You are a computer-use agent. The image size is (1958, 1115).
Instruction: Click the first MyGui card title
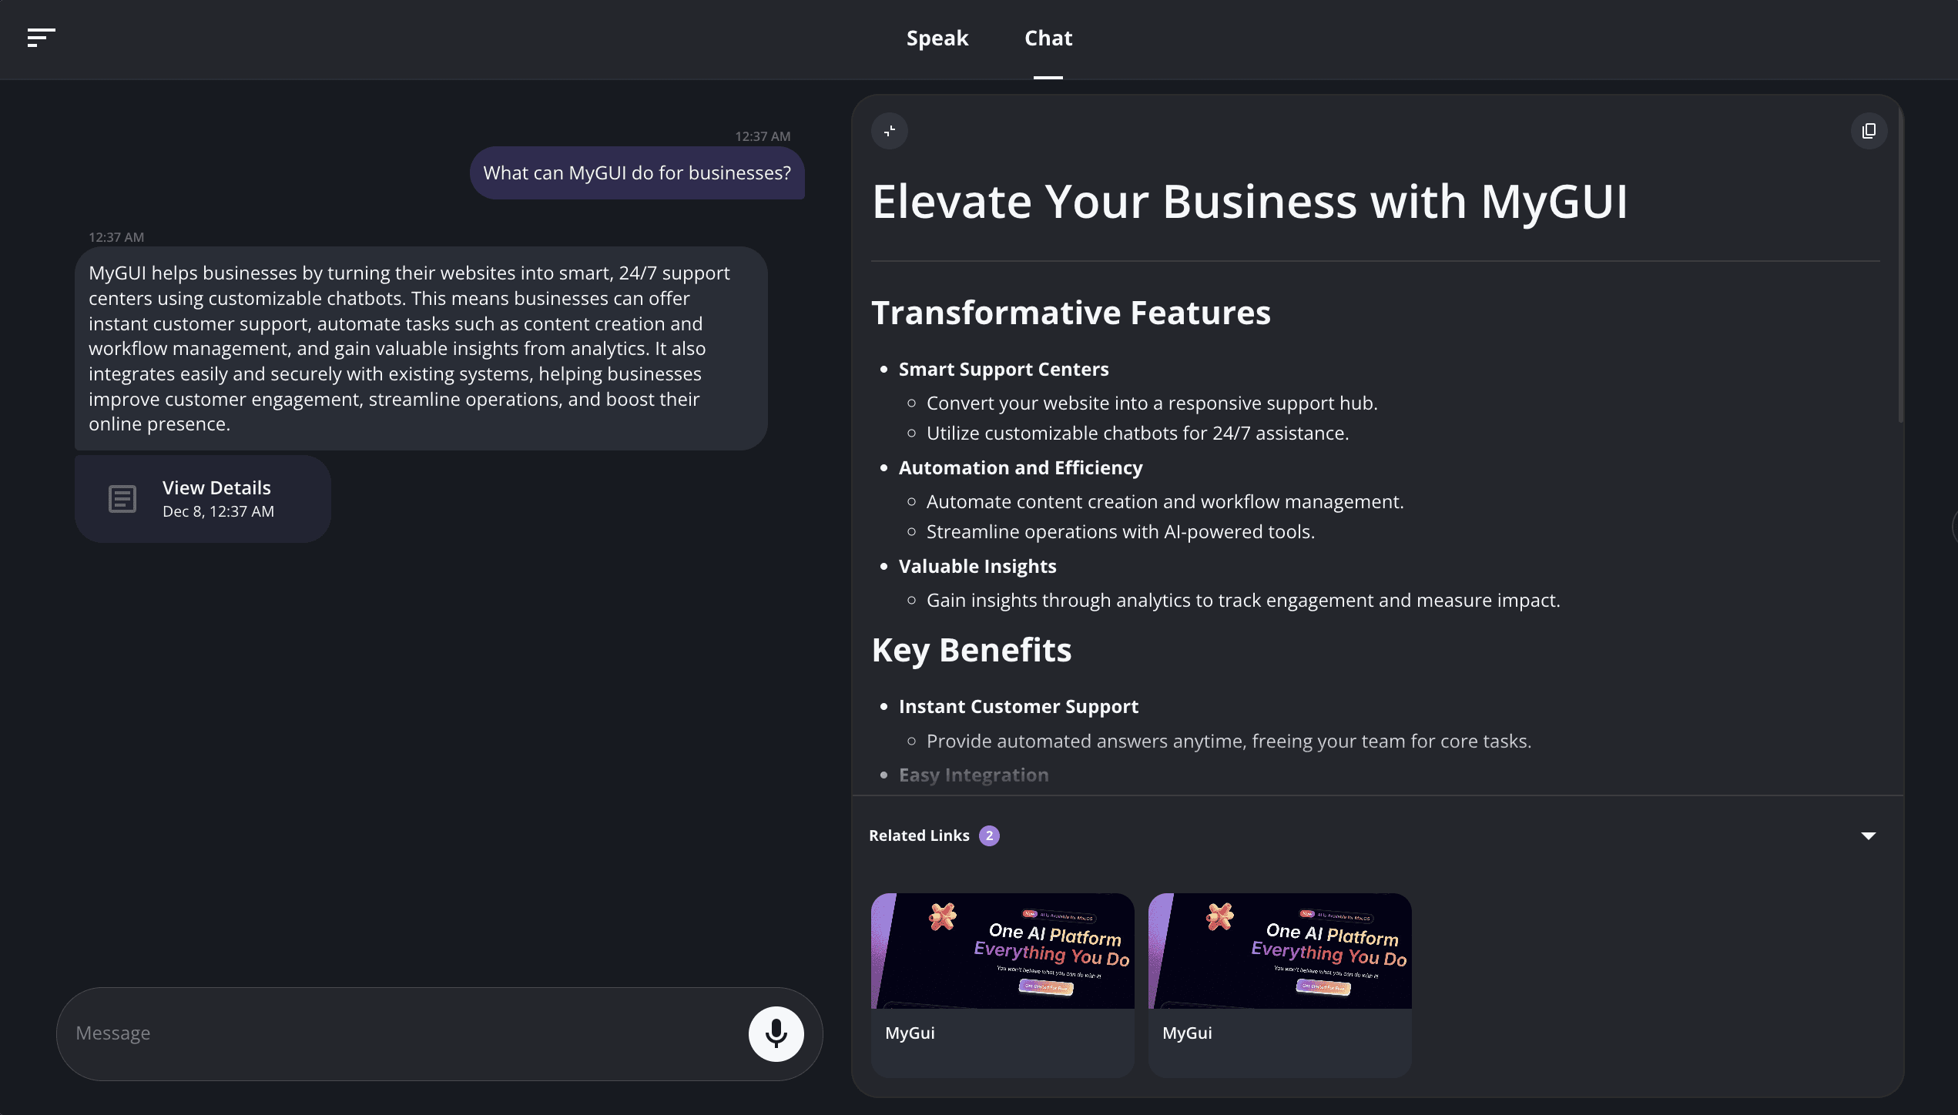[910, 1033]
